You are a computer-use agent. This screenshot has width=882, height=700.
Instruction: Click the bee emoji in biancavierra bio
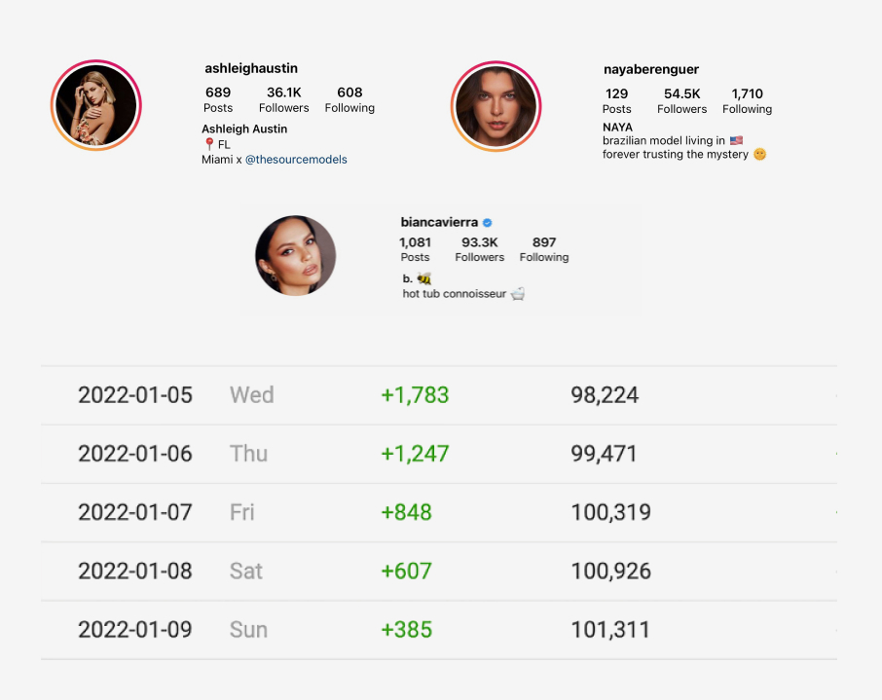pyautogui.click(x=424, y=278)
